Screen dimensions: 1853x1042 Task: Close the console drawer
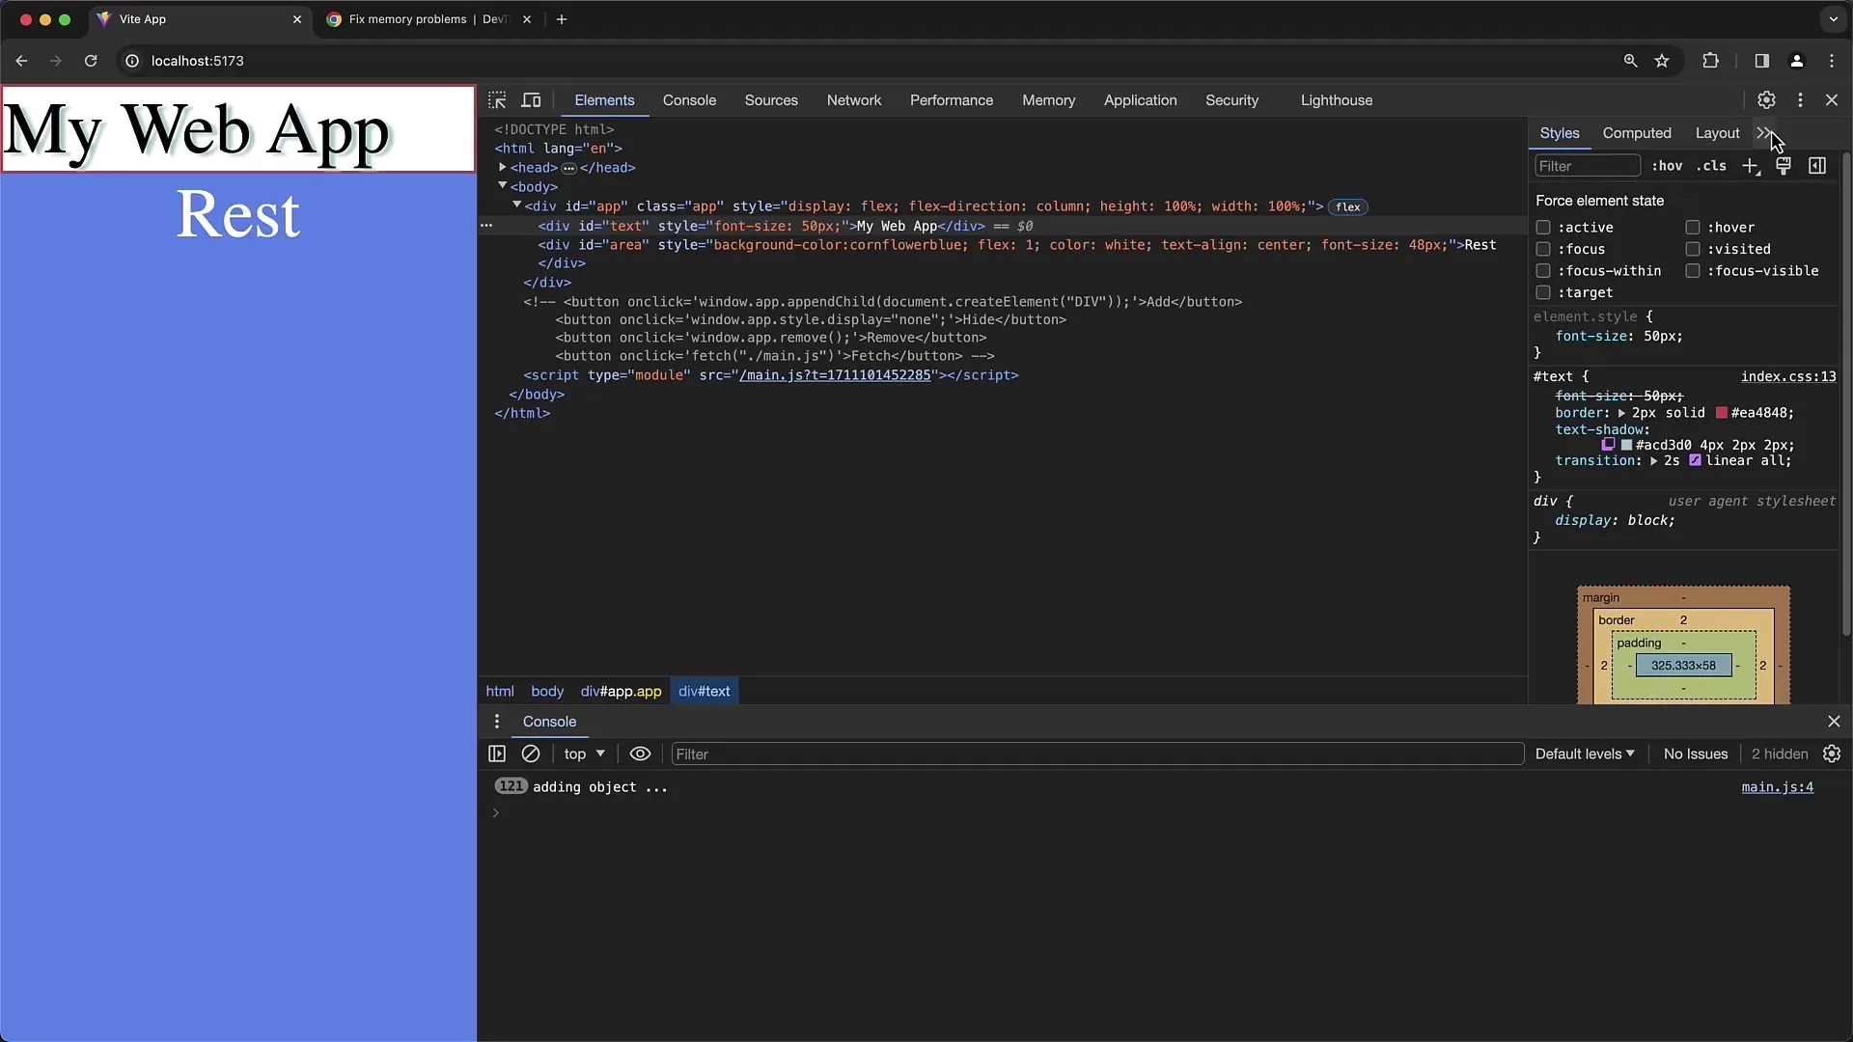click(x=1834, y=722)
